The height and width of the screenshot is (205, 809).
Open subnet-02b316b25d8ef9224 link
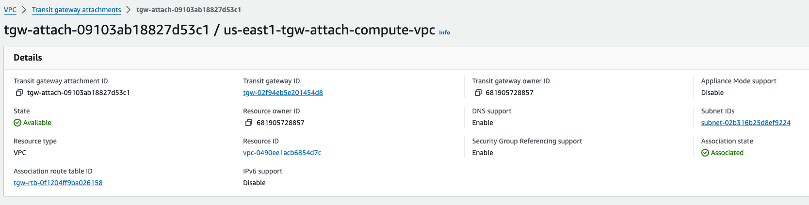(x=746, y=123)
